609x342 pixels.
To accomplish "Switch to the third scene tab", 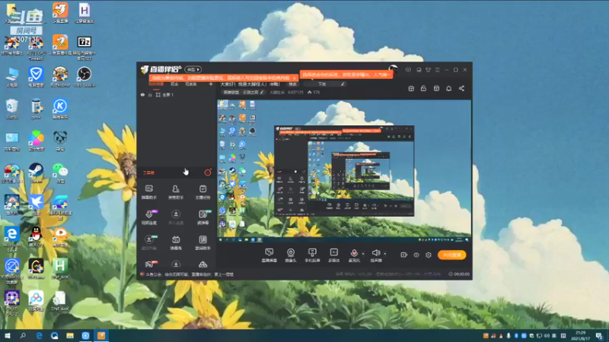I will [x=191, y=84].
